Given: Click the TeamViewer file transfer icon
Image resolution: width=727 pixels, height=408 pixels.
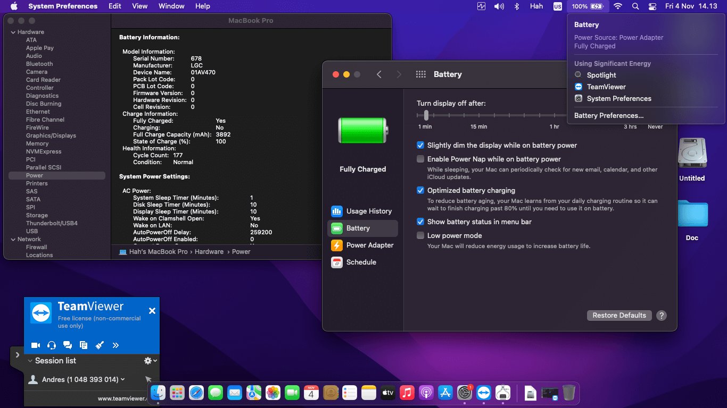Looking at the screenshot, I should tap(84, 345).
